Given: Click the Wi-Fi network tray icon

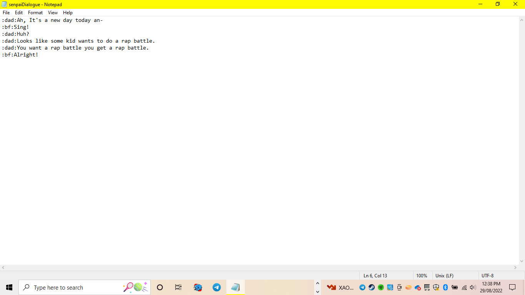Looking at the screenshot, I should click(464, 287).
